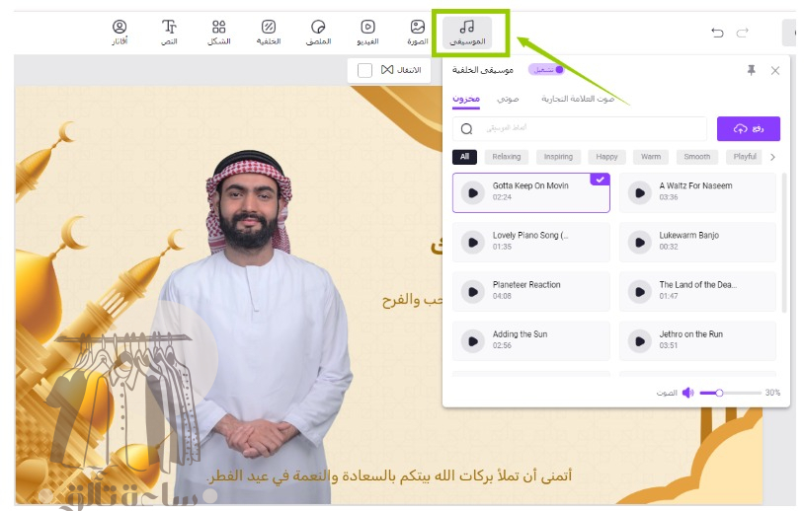Image resolution: width=804 pixels, height=511 pixels.
Task: Expand more music genre tags with arrow
Action: tap(772, 157)
